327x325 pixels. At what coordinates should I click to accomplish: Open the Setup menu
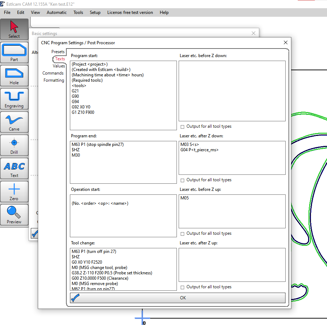tap(95, 12)
